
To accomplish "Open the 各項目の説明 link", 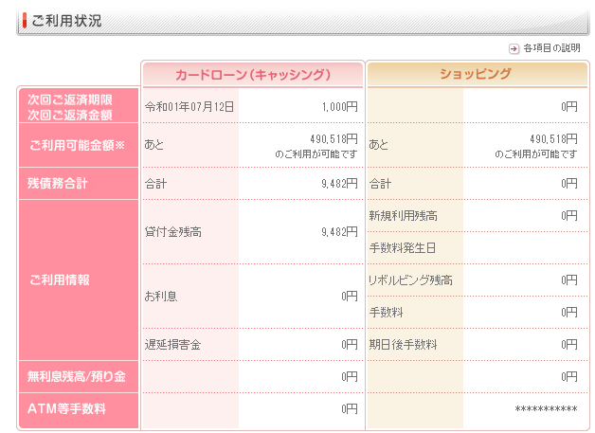I will pyautogui.click(x=551, y=48).
